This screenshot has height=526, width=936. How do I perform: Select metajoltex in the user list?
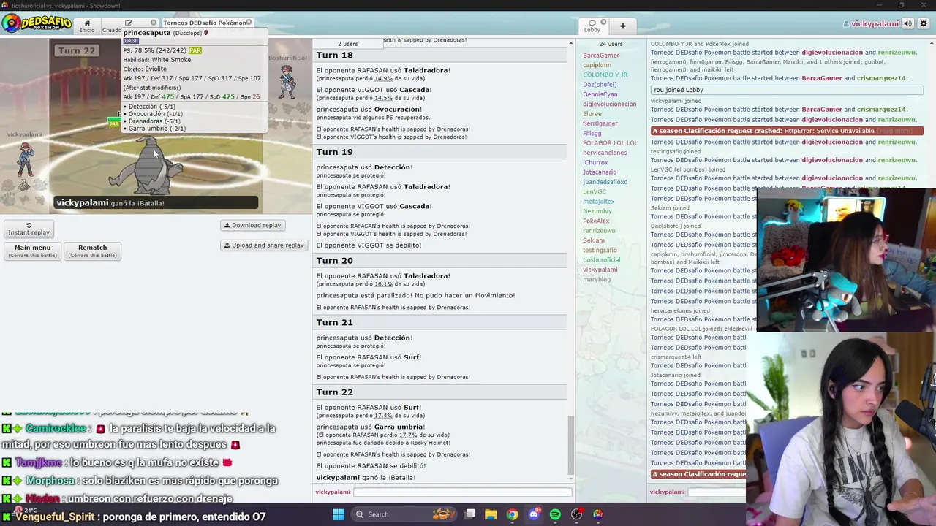coord(598,202)
